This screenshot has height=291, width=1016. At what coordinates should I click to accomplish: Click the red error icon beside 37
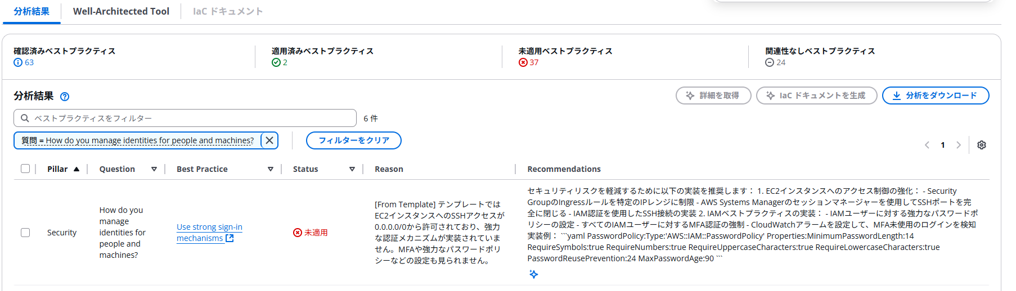tap(523, 62)
